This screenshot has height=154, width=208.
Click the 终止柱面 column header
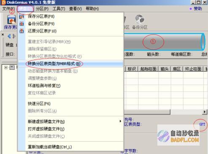(x=193, y=69)
